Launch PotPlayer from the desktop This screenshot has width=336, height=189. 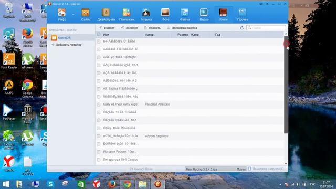tap(9, 112)
